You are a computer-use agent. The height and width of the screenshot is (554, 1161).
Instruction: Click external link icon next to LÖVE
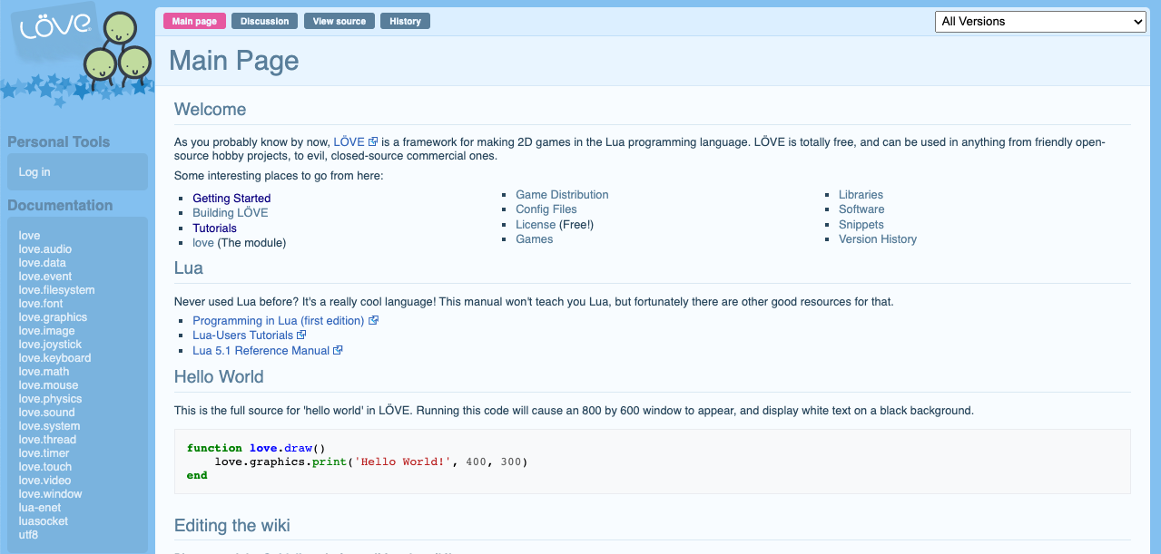pos(373,142)
